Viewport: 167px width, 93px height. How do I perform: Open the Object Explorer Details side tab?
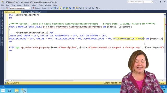[x=2, y=27]
